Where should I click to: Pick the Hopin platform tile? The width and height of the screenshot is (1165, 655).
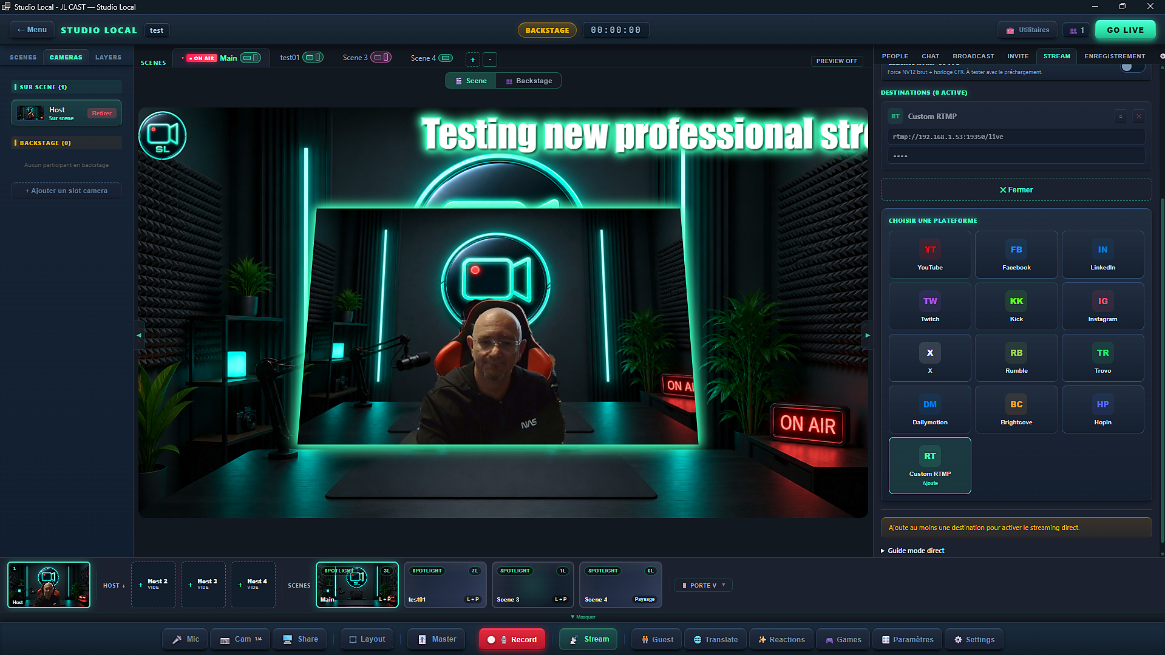(1102, 409)
